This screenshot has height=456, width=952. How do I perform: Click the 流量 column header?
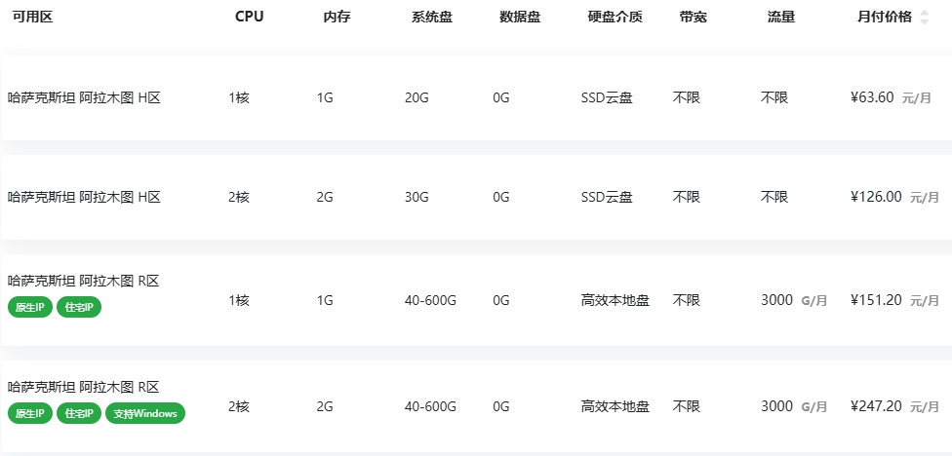(780, 17)
